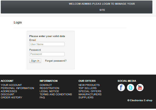
Task: Open Your Account footer link
Action: (x=11, y=85)
